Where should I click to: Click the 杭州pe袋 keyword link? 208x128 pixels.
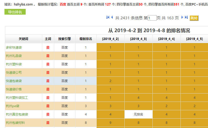pos(13,106)
